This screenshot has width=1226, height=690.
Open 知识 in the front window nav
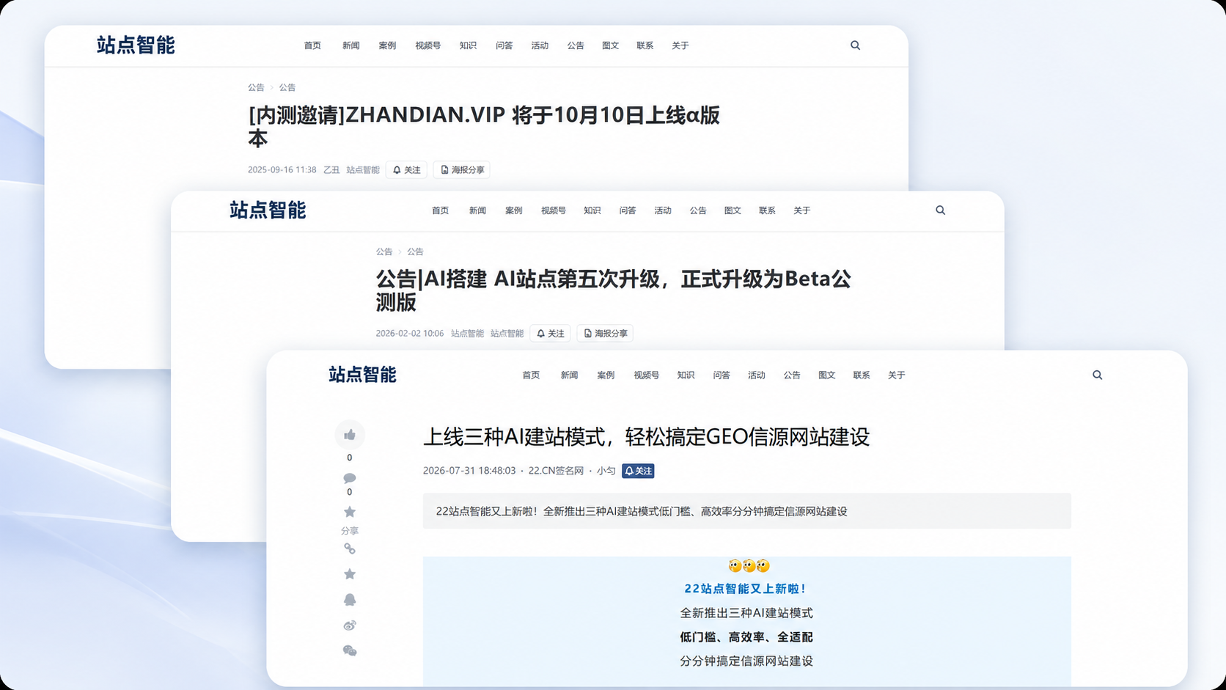686,375
